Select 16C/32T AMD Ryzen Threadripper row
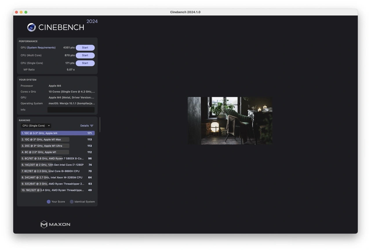This screenshot has height=251, width=371. 58,190
